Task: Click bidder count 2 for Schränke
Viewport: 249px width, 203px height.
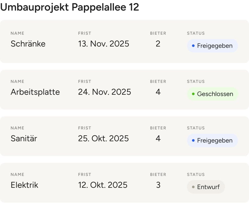Action: [x=158, y=44]
